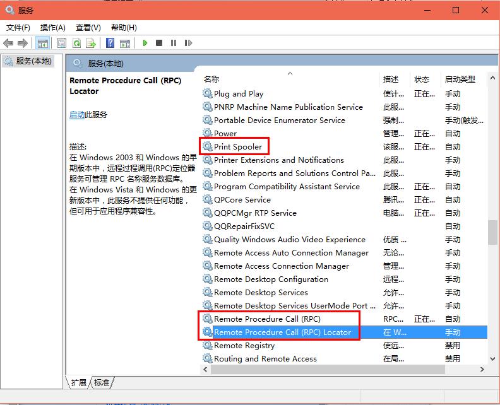Switch to the 标准 tab
500x405 pixels.
tap(102, 382)
